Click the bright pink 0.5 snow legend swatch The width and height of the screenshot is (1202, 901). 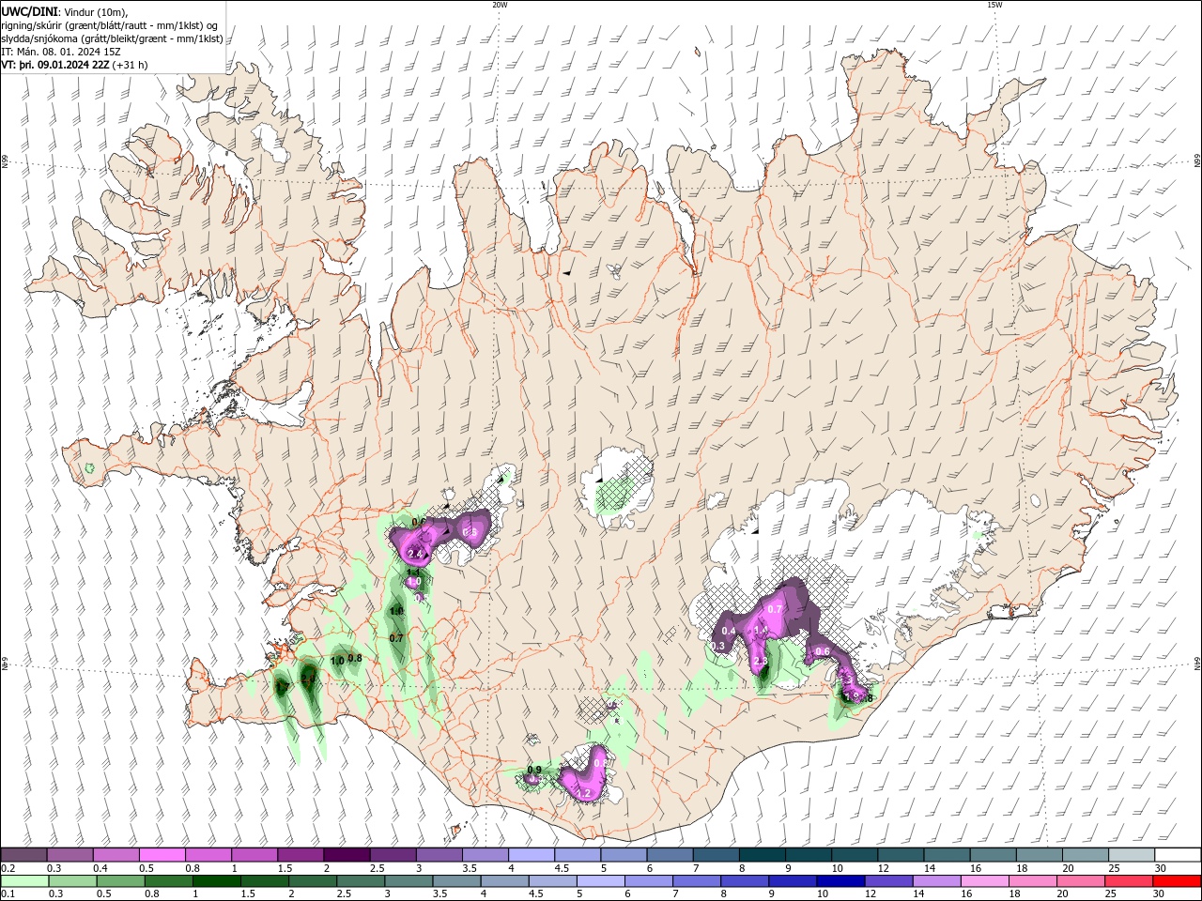[162, 855]
